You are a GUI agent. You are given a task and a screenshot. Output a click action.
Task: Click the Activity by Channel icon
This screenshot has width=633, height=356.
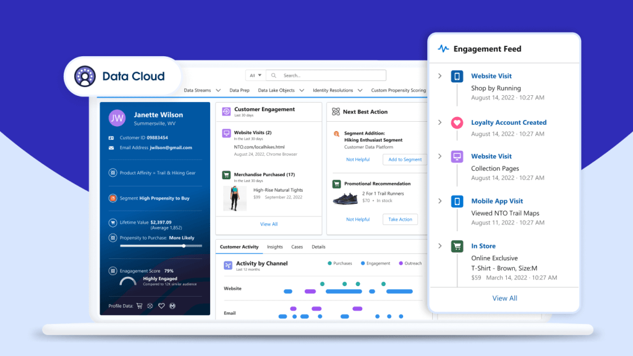[228, 265]
